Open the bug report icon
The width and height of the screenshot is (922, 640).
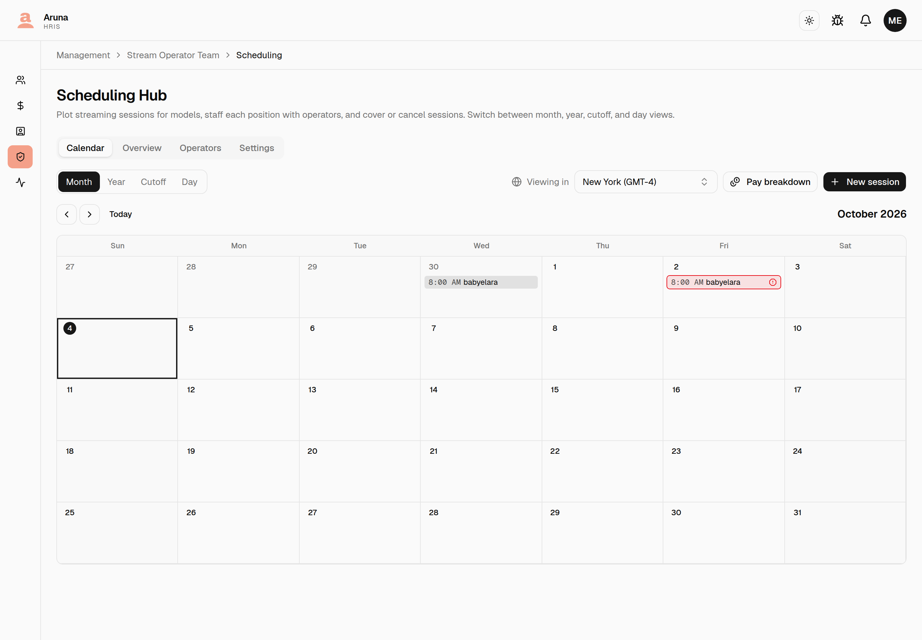(x=837, y=20)
